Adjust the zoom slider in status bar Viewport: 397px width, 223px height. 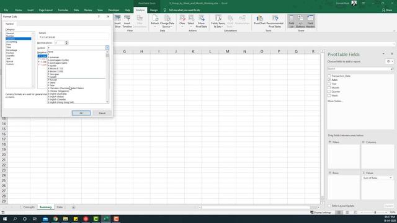coord(375,212)
